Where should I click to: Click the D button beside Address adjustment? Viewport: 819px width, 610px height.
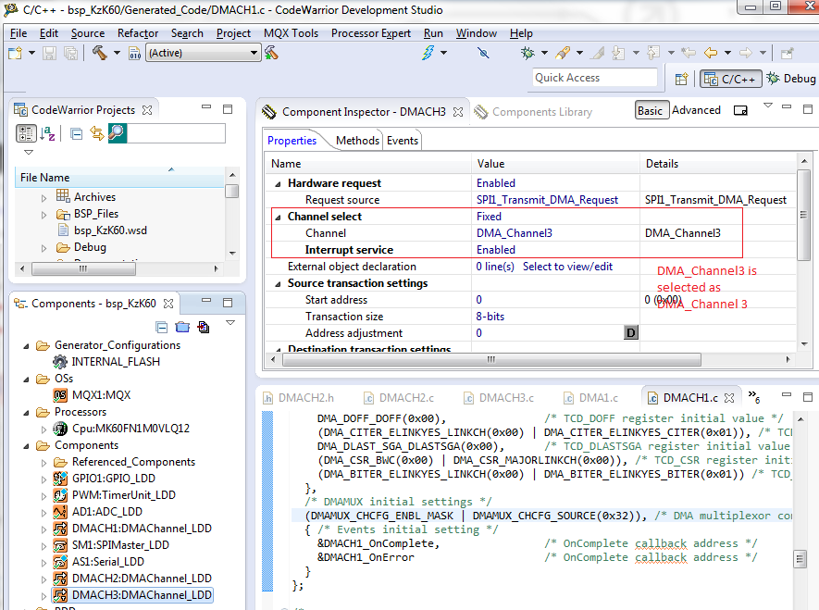pyautogui.click(x=631, y=333)
